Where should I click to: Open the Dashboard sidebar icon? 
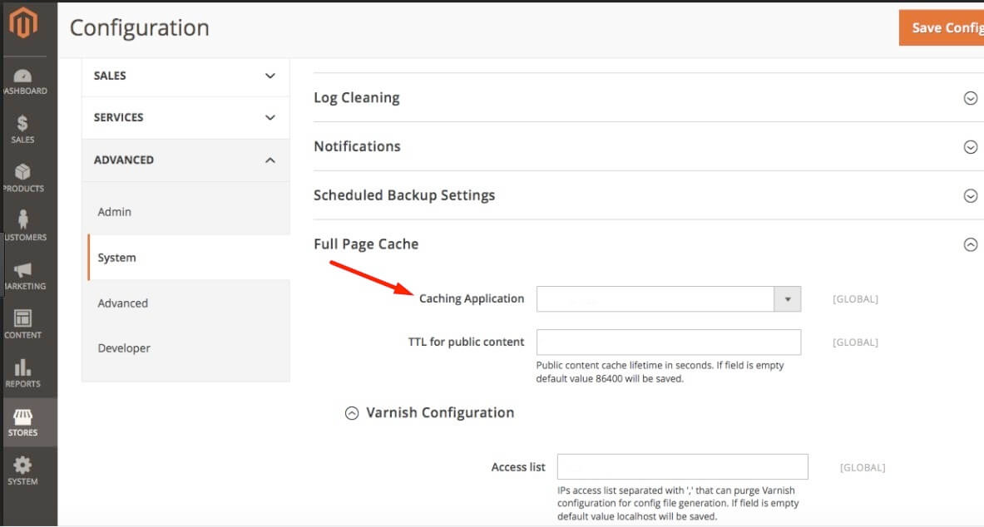click(22, 76)
